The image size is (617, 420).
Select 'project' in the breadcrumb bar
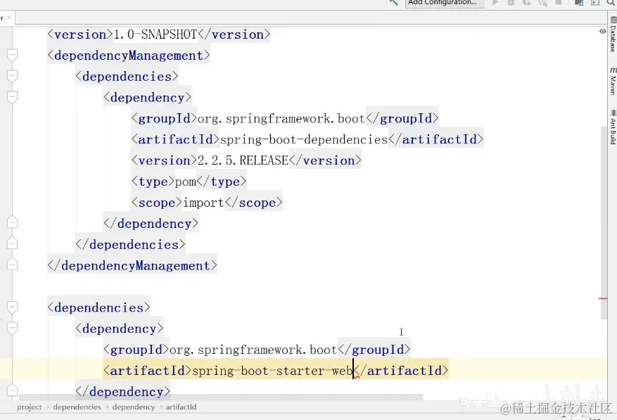click(29, 407)
